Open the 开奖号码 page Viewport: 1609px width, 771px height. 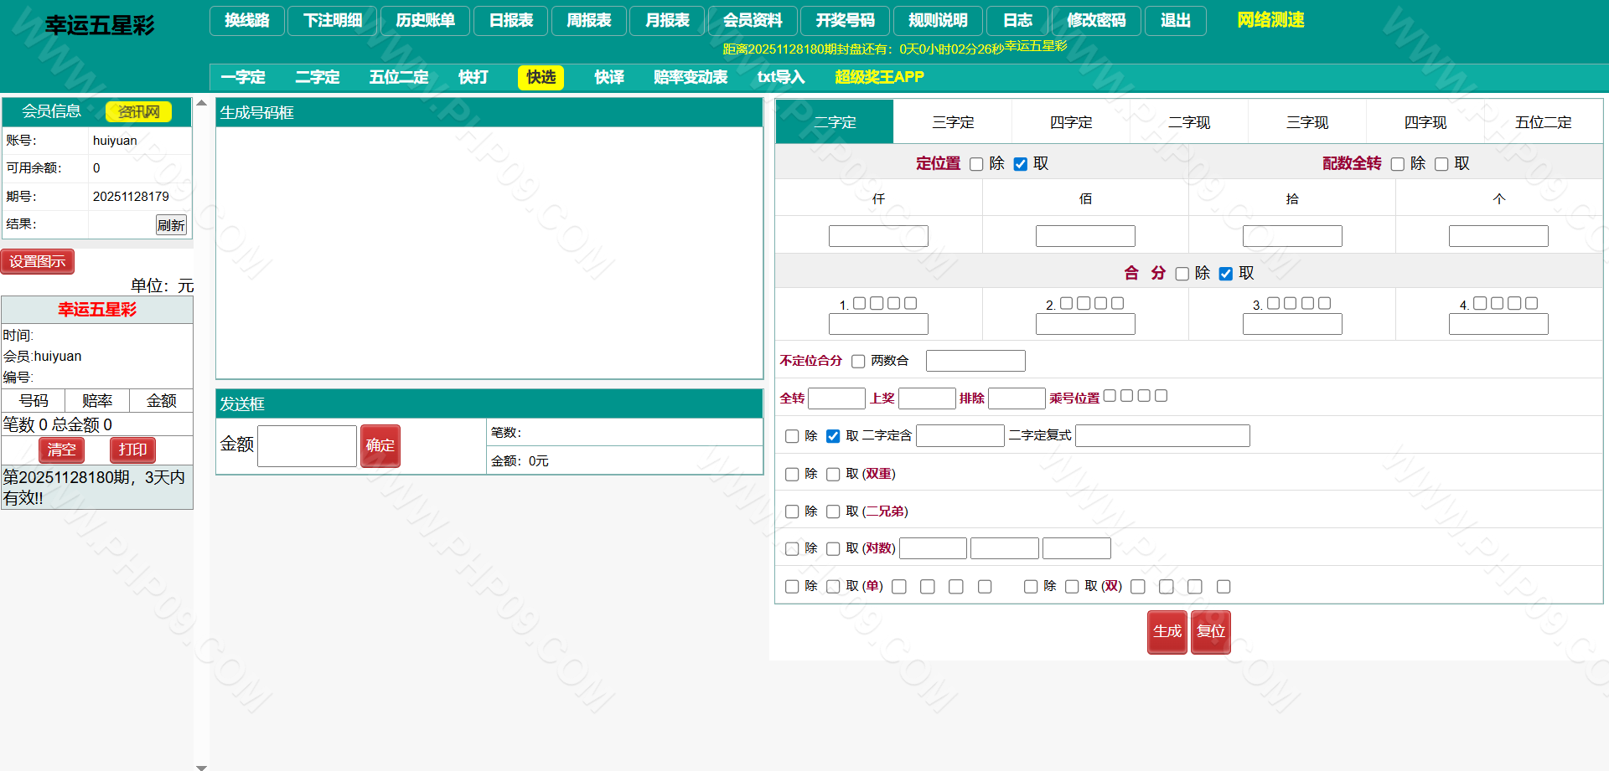tap(845, 21)
